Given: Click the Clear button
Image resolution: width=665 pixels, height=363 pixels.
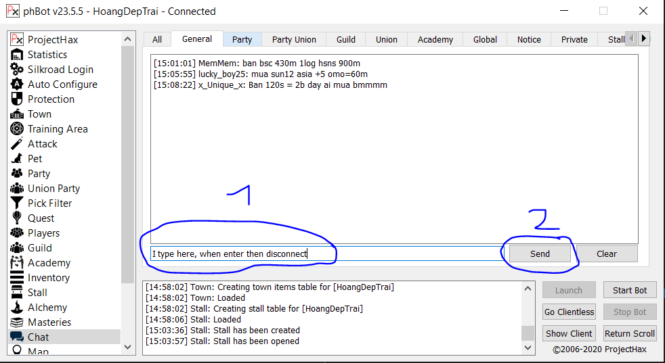Looking at the screenshot, I should coord(607,253).
